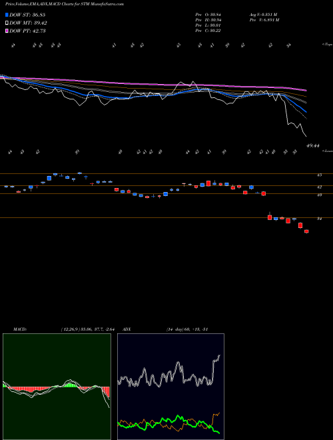Click the blue DOW ST legend swatch
This screenshot has width=333, height=440.
coord(7,15)
